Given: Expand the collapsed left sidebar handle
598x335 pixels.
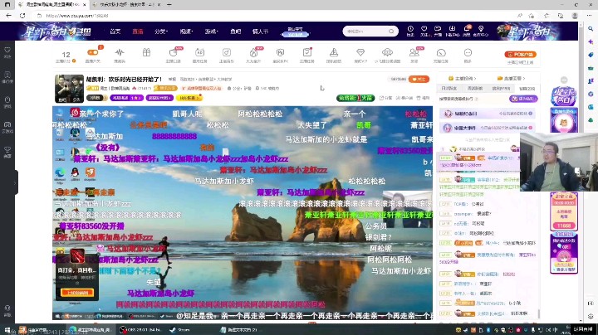Looking at the screenshot, I should click(16, 182).
